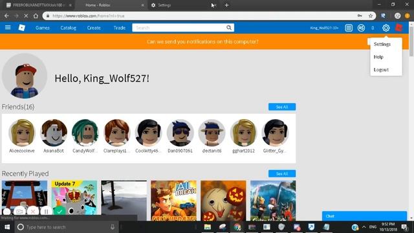Click the Roblox logo home icon
This screenshot has width=414, height=233.
pyautogui.click(x=21, y=27)
